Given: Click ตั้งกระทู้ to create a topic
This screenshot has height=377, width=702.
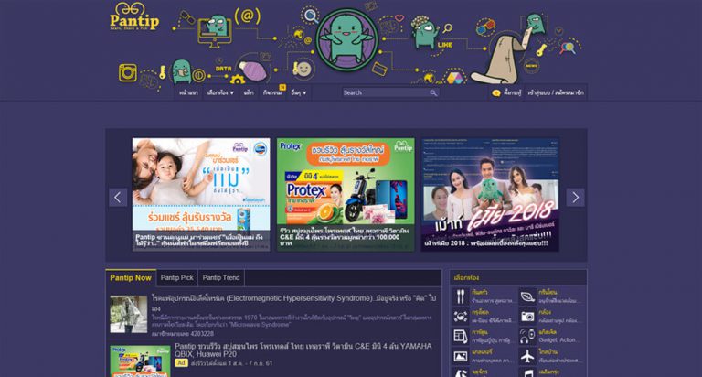Looking at the screenshot, I should (x=512, y=92).
